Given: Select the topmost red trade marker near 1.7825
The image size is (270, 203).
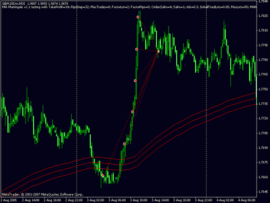Looking at the screenshot, I should coord(138,17).
